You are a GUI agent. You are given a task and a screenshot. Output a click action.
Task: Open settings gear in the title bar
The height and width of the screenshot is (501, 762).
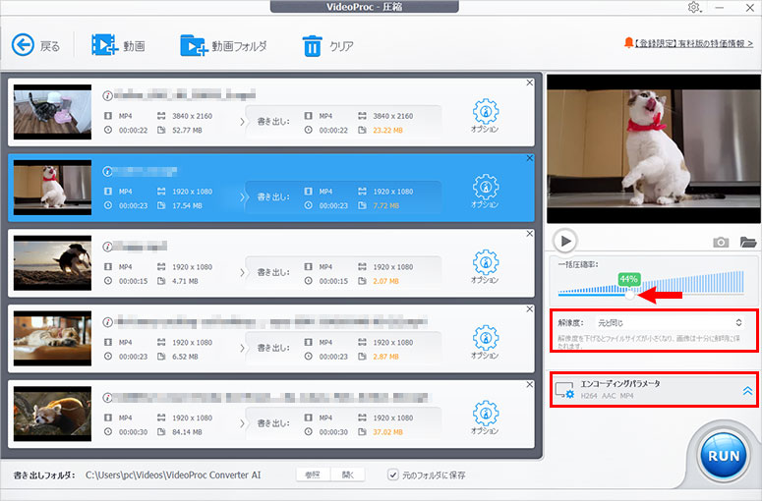(695, 8)
